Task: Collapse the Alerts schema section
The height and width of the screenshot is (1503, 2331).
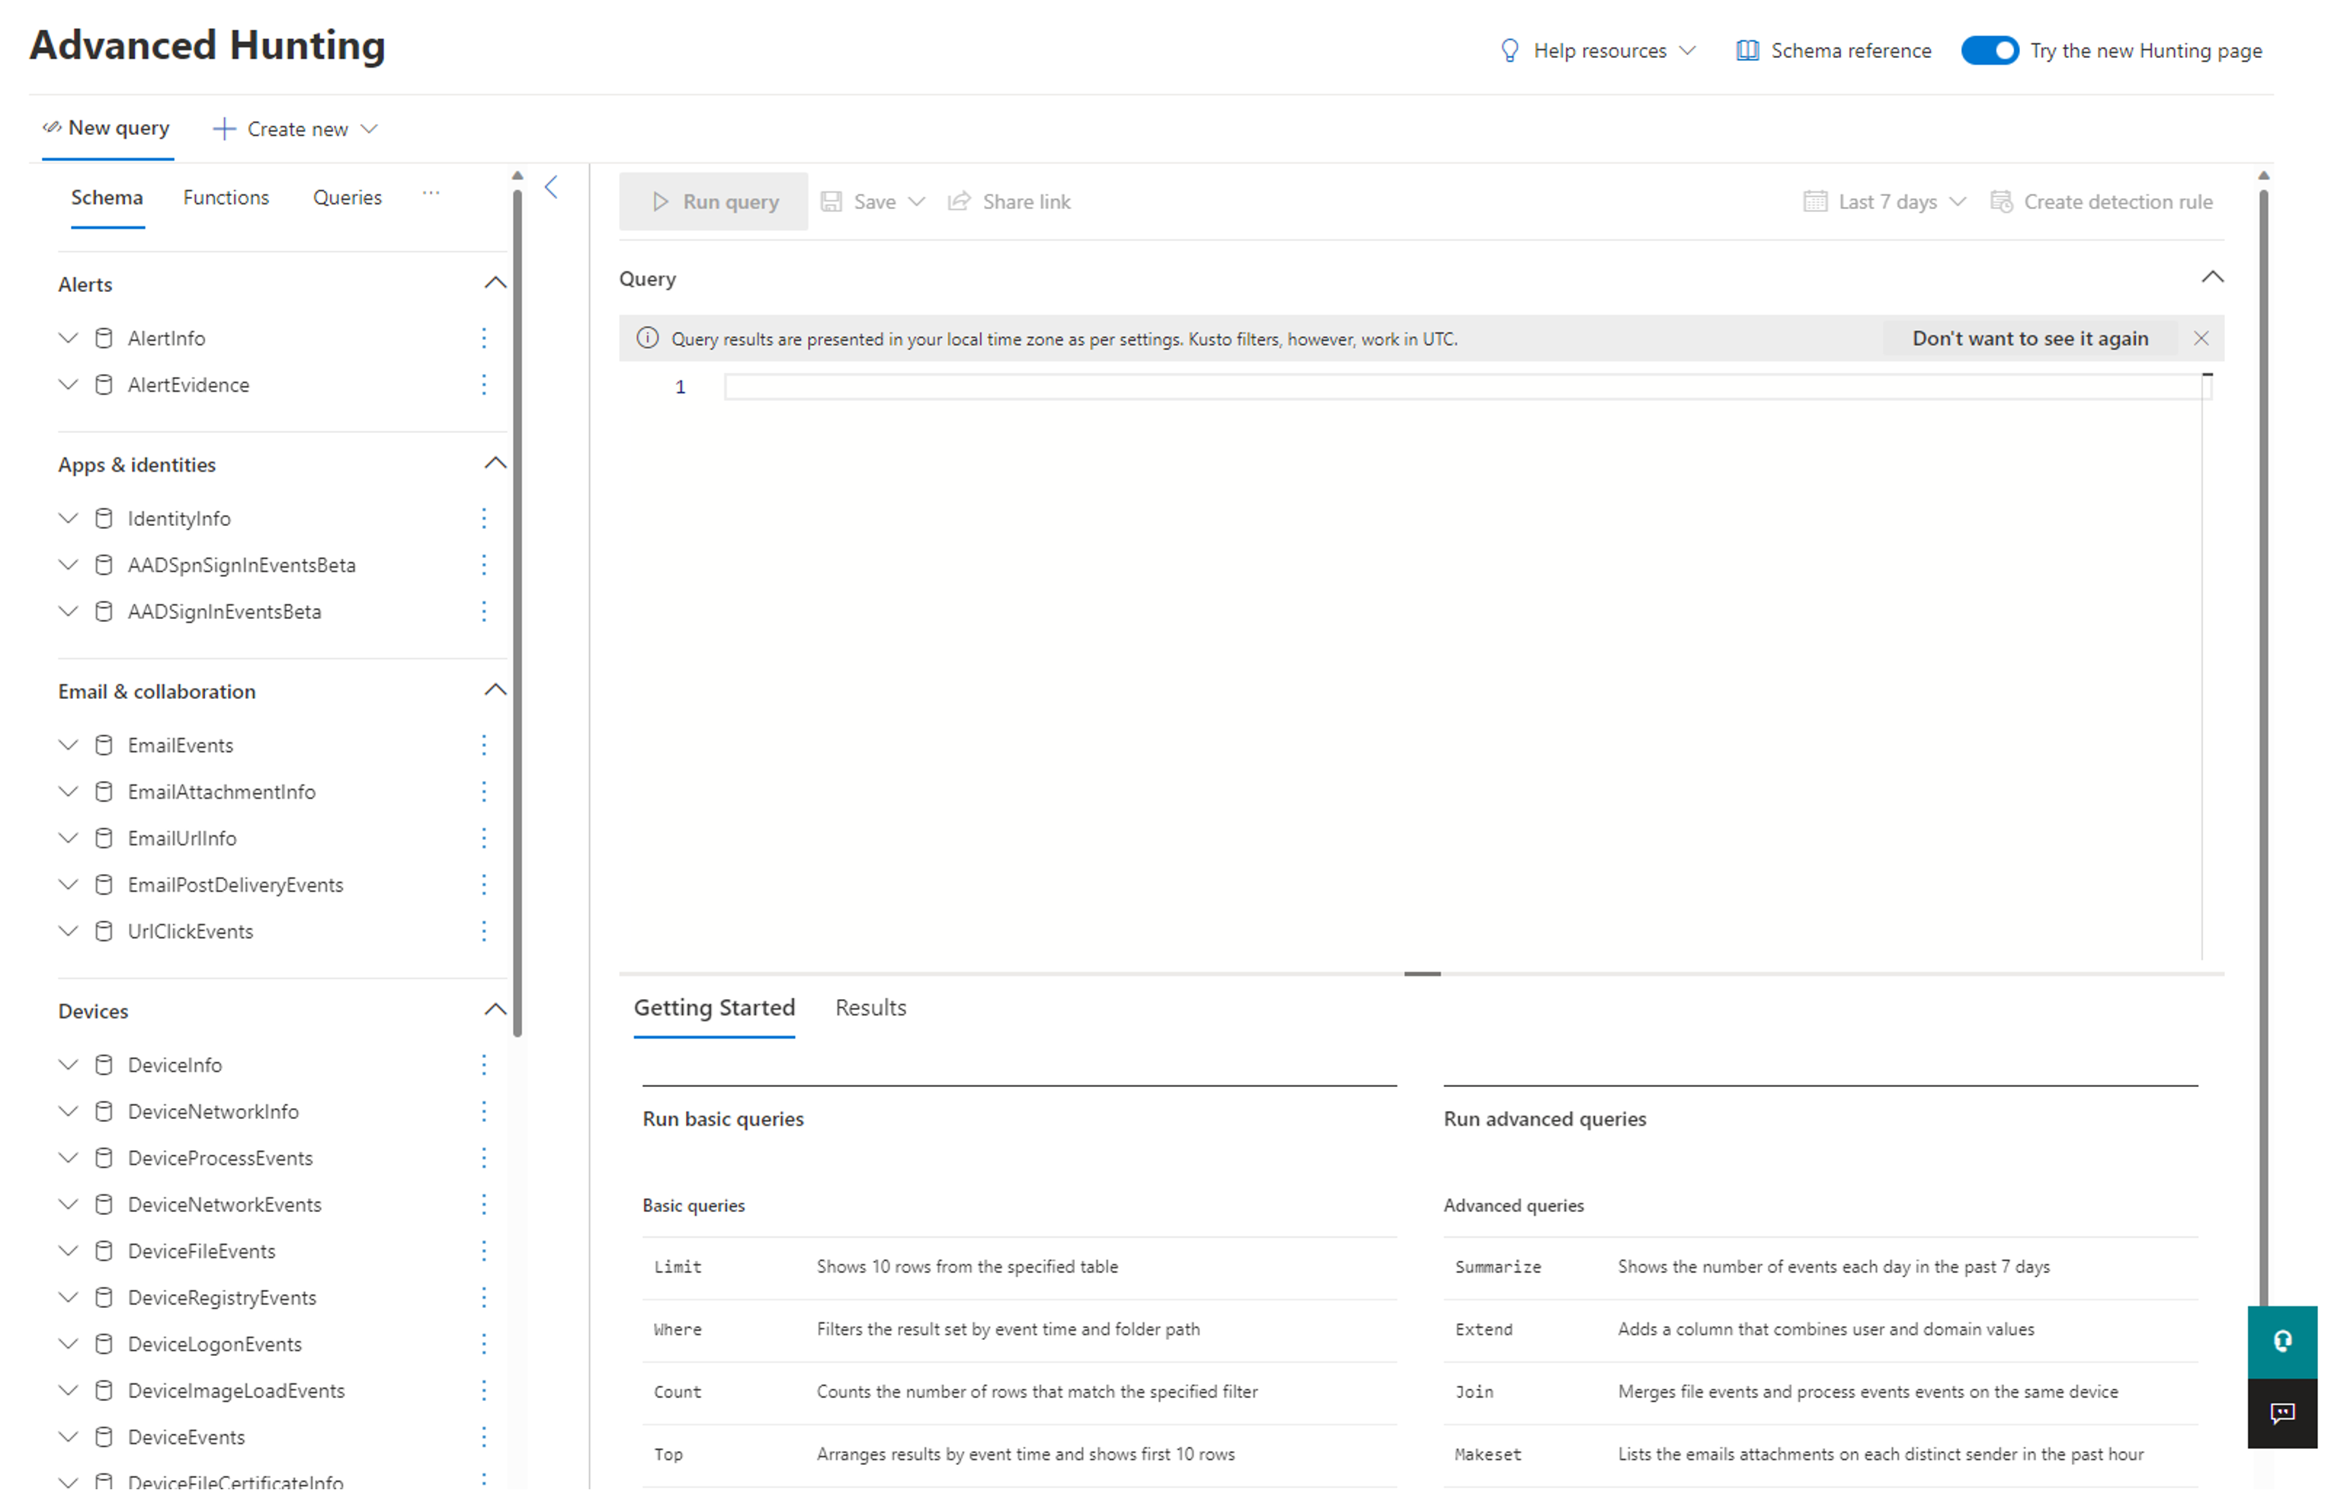Action: [x=495, y=282]
